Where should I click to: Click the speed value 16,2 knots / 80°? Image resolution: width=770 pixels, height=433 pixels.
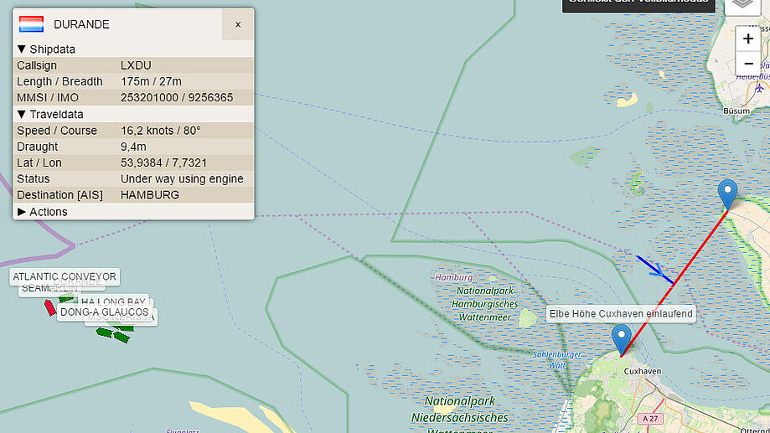coord(161,131)
